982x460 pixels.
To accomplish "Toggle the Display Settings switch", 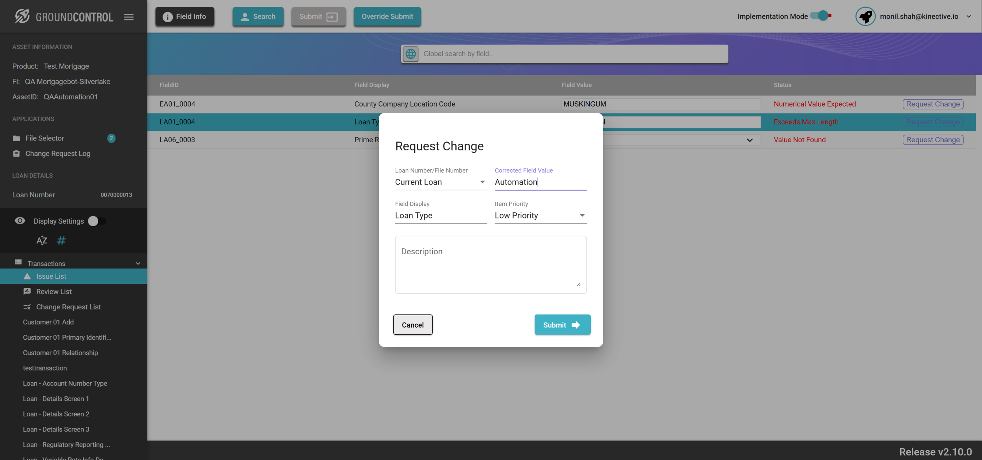I will click(x=97, y=221).
